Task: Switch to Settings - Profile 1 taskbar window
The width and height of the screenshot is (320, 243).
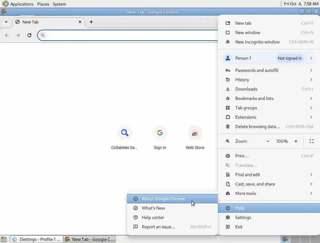Action: (x=37, y=239)
